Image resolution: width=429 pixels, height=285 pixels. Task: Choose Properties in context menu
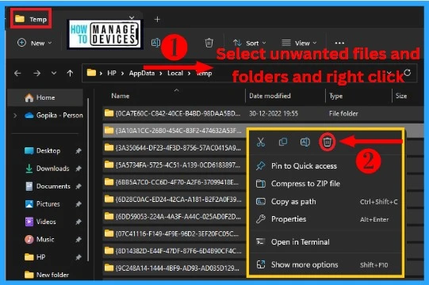click(327, 219)
